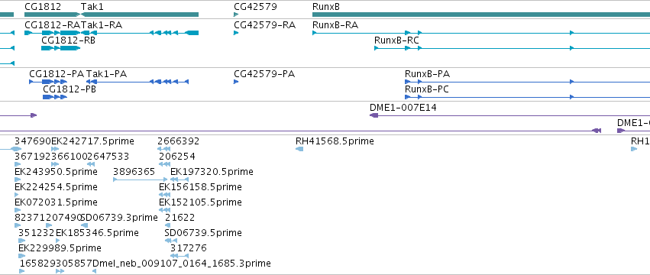Image resolution: width=650 pixels, height=275 pixels.
Task: Click the RunxB gene label
Action: [x=326, y=7]
